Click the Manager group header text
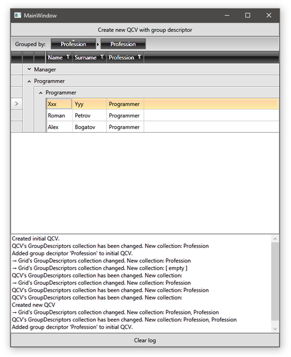Screen dimensions: 291x357 click(45, 69)
